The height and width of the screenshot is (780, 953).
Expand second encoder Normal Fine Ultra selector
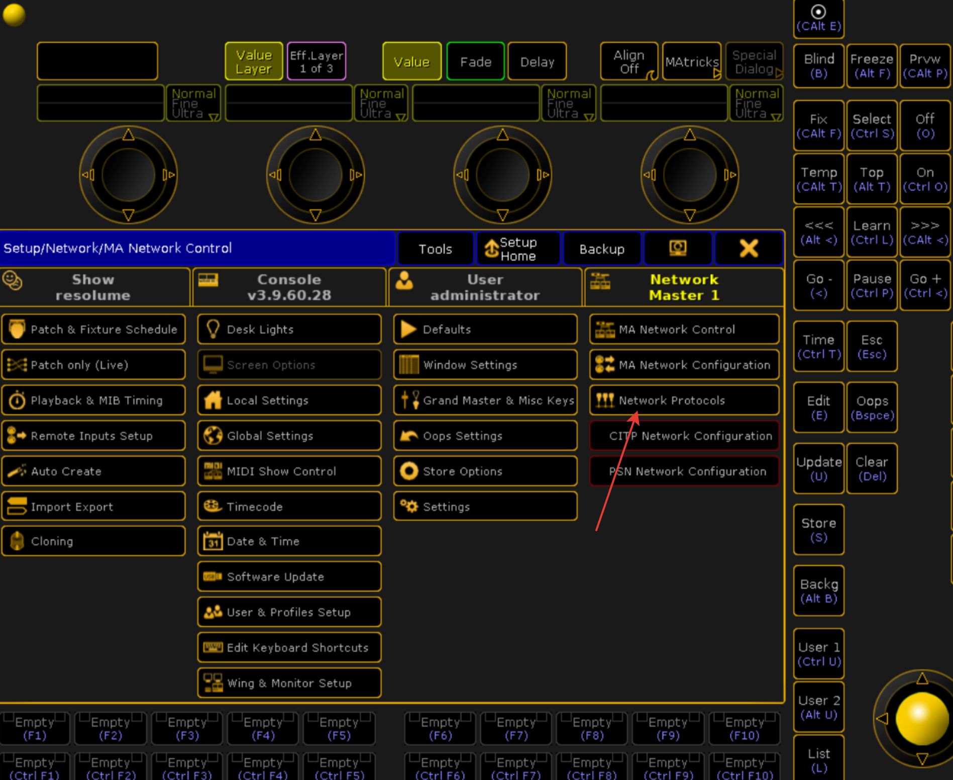[x=381, y=103]
